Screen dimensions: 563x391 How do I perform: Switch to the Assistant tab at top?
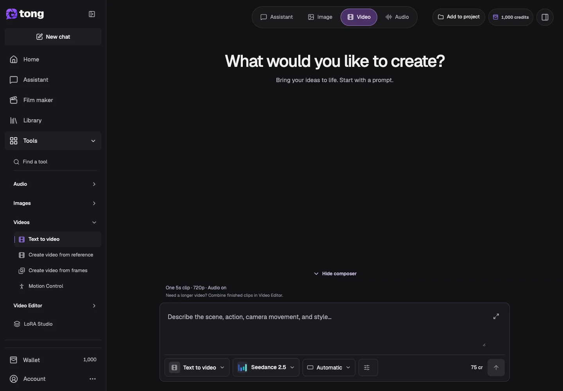point(277,17)
